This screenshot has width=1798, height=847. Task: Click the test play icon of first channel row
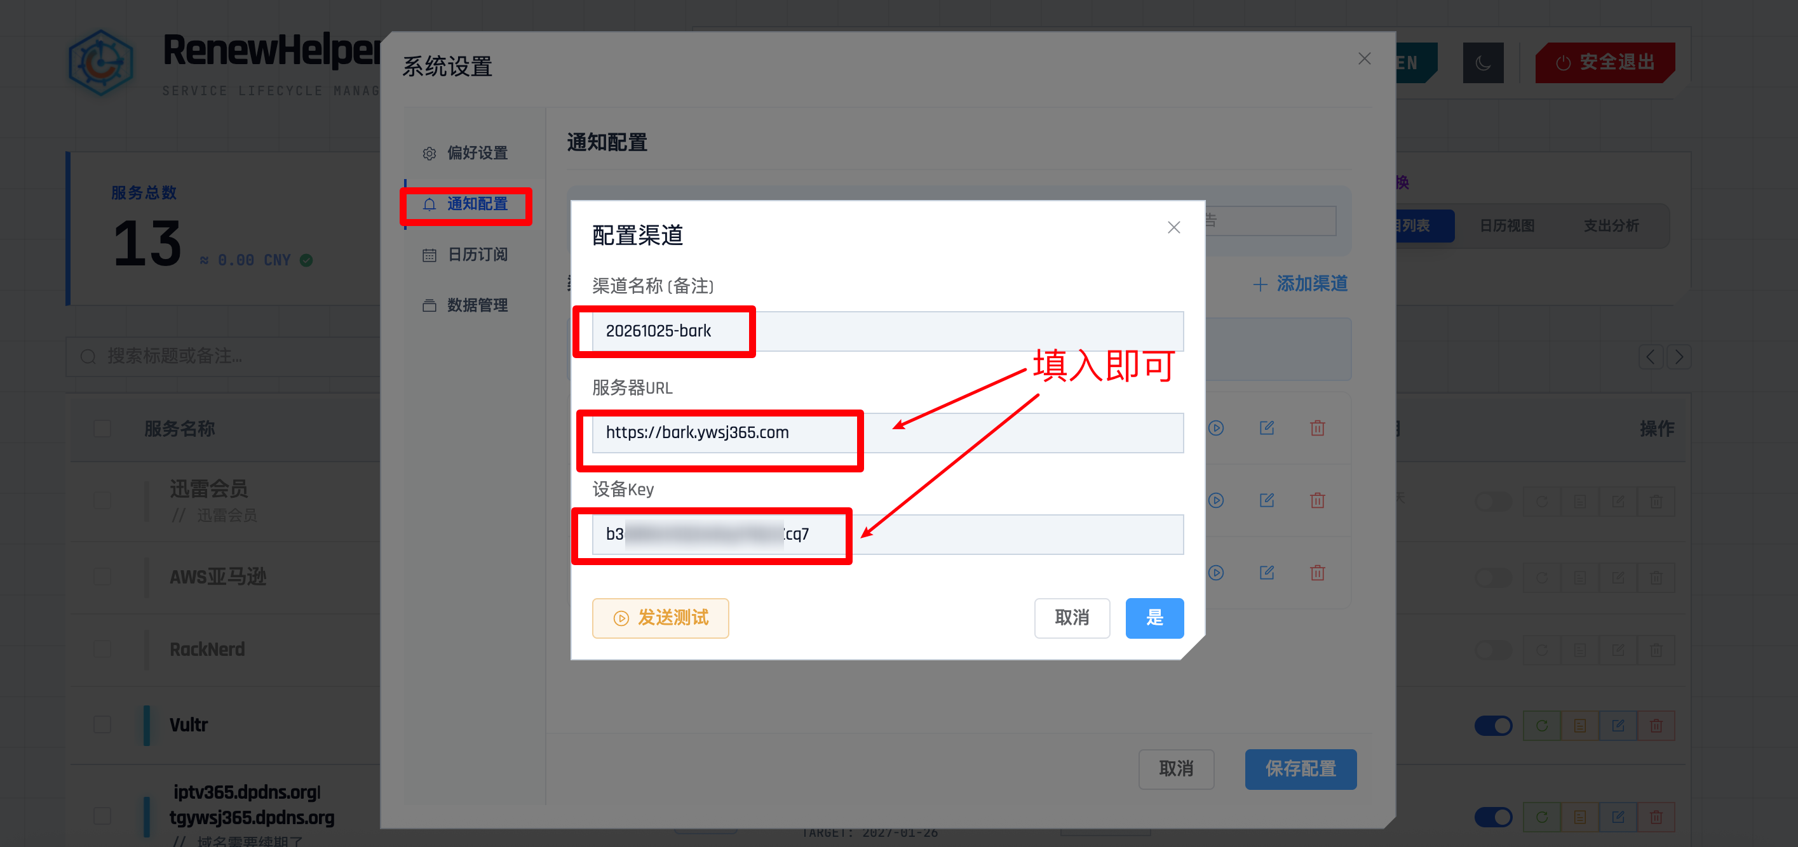(1216, 428)
